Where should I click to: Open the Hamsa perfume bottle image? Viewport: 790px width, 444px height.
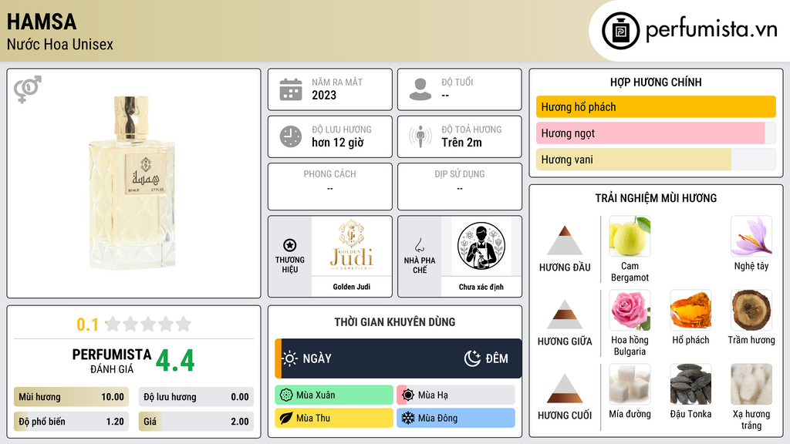point(133,183)
